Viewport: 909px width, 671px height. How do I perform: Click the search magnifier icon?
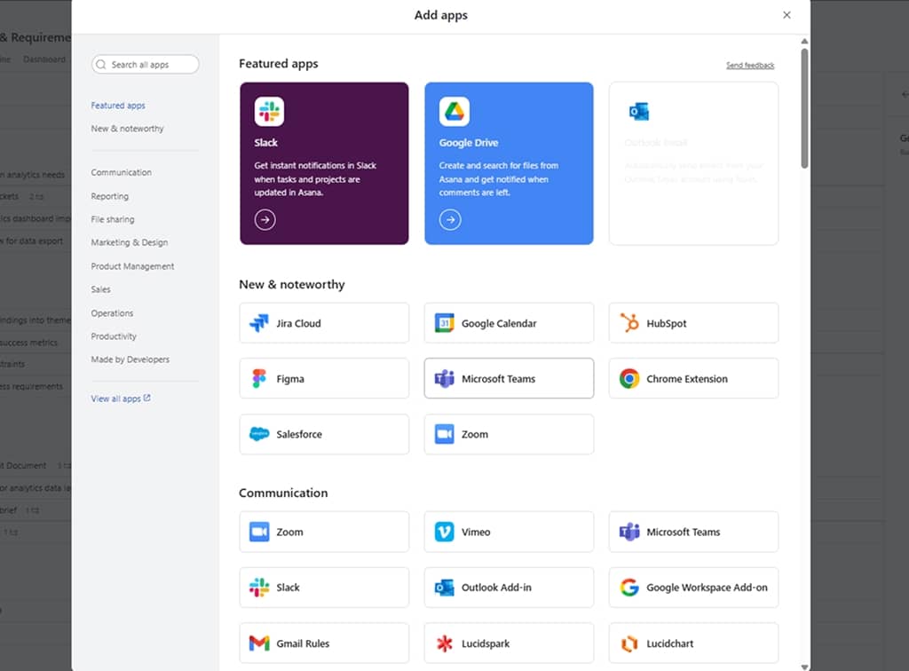click(x=101, y=64)
